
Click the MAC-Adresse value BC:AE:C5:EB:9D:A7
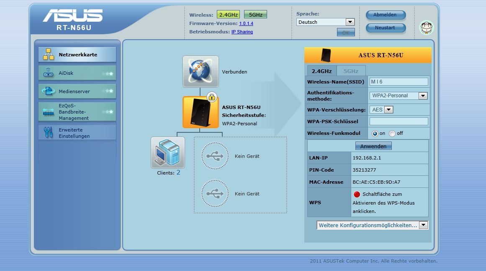click(376, 182)
